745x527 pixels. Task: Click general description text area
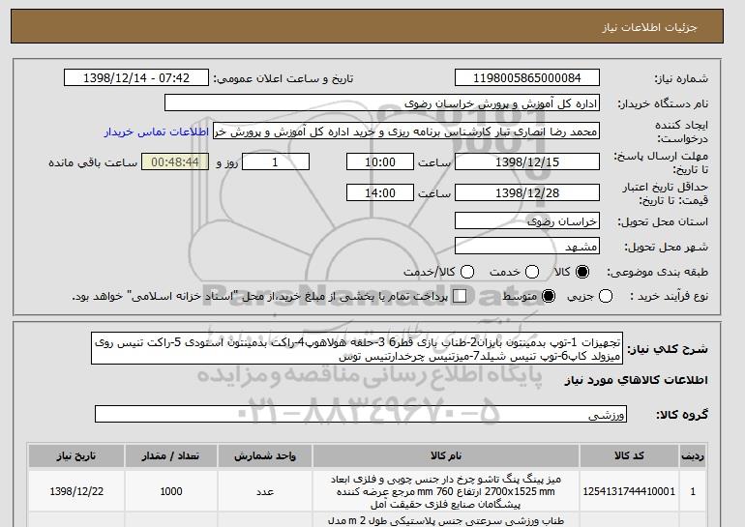pos(357,349)
